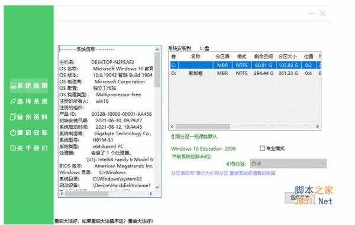Click the system info scroll left arrow
The image size is (355, 225).
click(x=62, y=194)
